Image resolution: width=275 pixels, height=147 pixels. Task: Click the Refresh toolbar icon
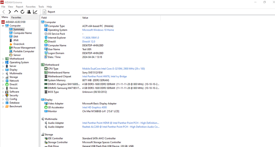(22, 12)
